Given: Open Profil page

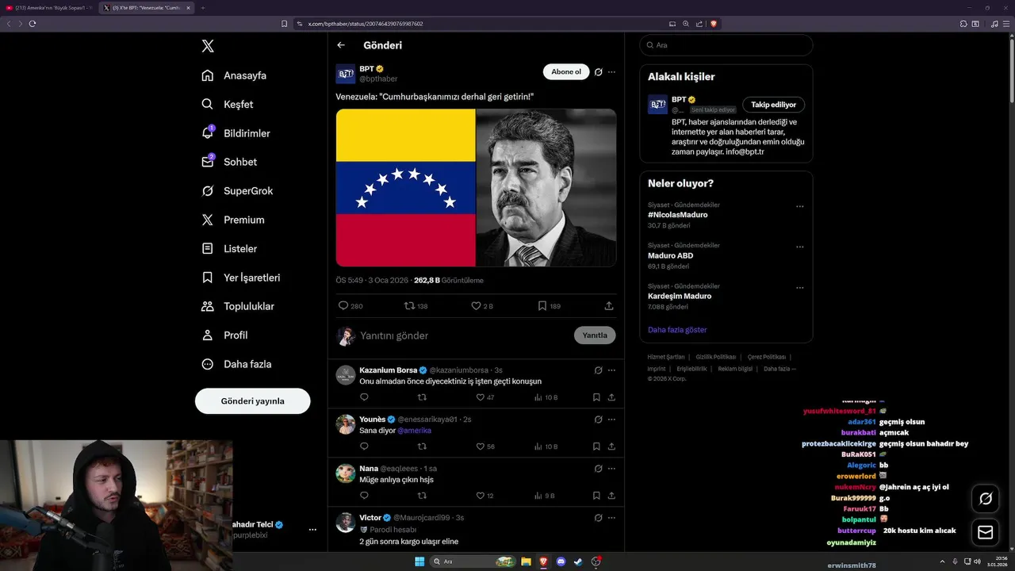Looking at the screenshot, I should click(224, 335).
